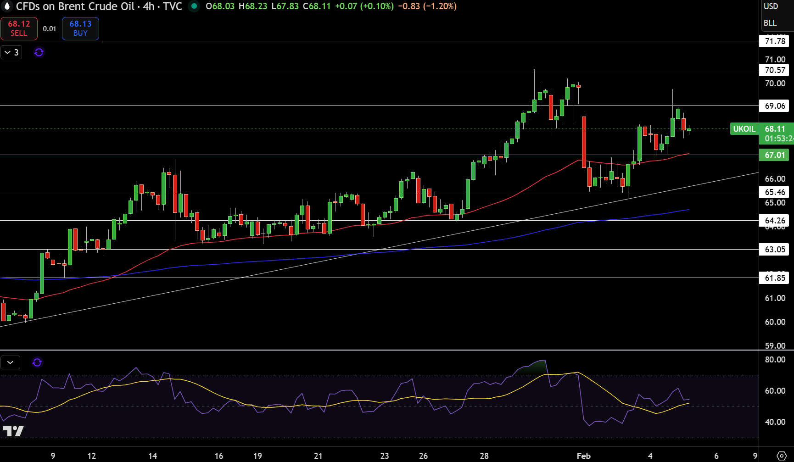This screenshot has width=794, height=462.
Task: Click the 60.00 RSI scale label
Action: click(775, 391)
